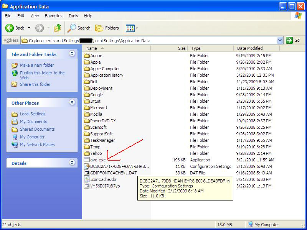307x230 pixels.
Task: Open My Computer from Other Places
Action: coord(32,137)
